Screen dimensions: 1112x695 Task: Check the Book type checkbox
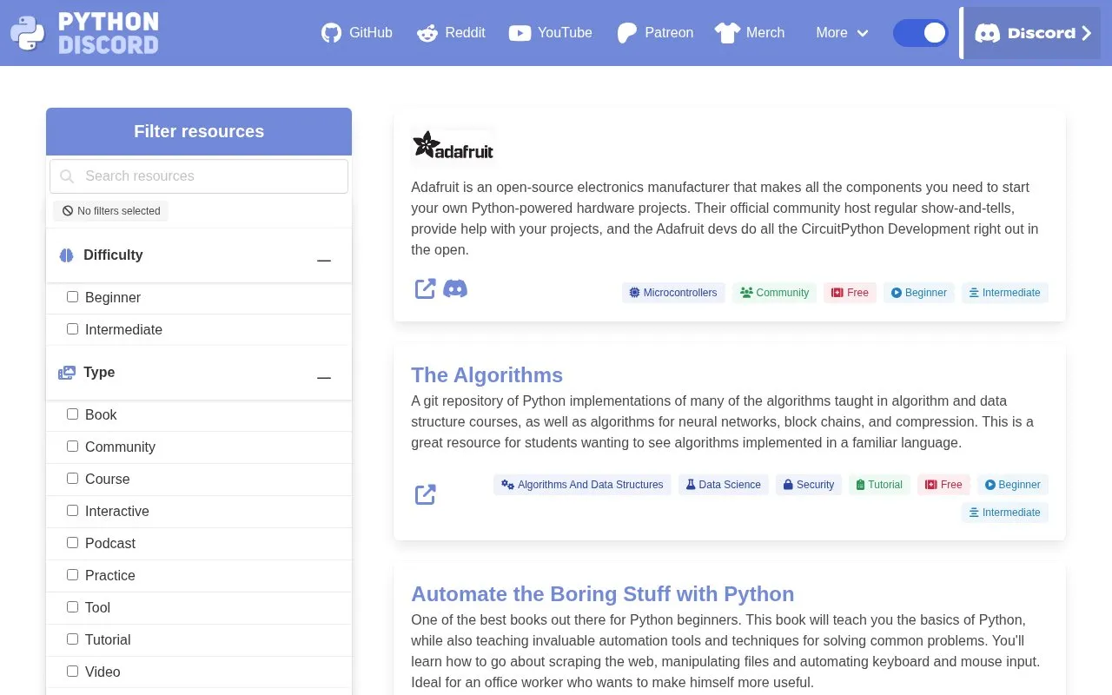[73, 414]
